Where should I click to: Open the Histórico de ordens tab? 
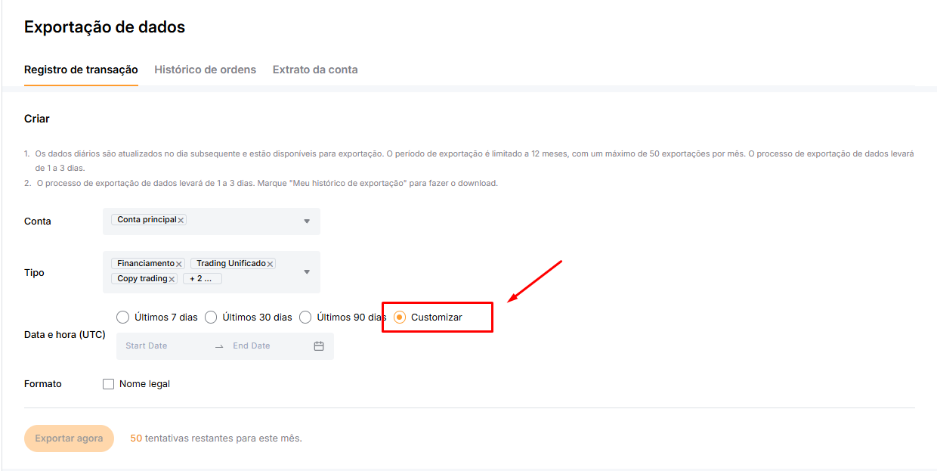click(x=206, y=70)
